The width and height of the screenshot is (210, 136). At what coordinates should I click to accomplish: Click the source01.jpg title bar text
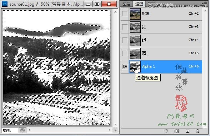(46, 4)
